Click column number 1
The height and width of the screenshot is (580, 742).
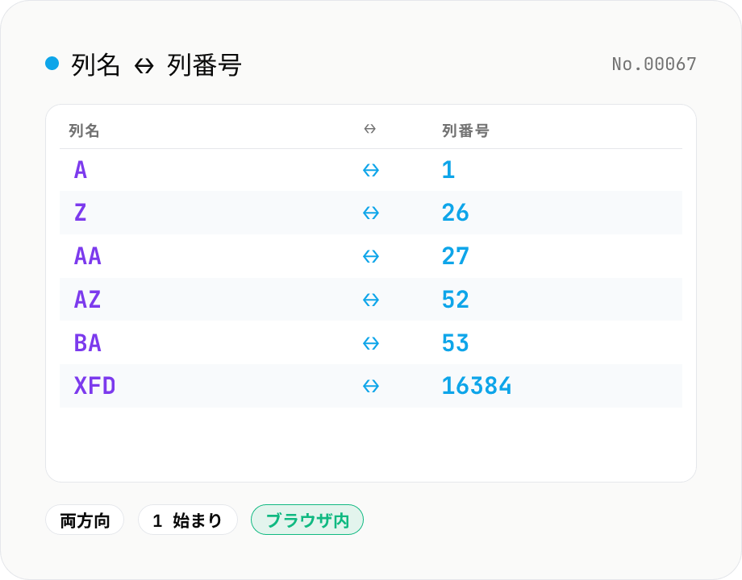(448, 170)
